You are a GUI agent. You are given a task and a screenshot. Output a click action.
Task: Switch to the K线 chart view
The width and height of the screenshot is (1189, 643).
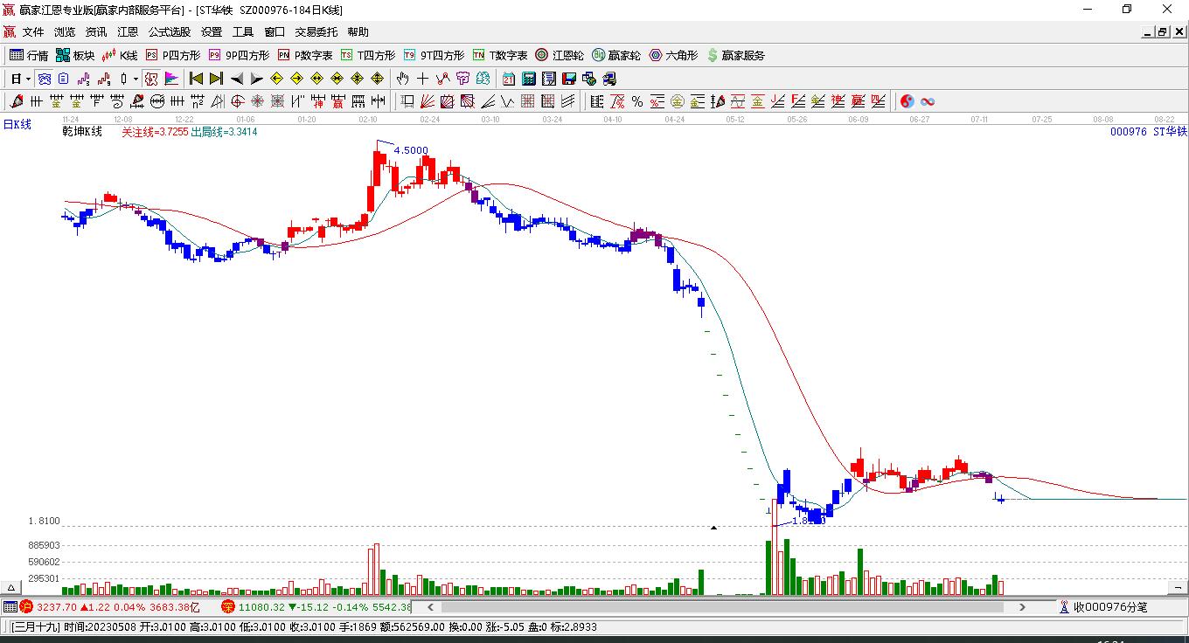pyautogui.click(x=120, y=55)
